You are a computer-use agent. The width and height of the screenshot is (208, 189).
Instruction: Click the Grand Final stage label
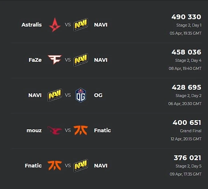191,131
